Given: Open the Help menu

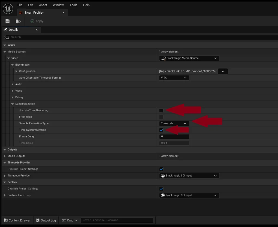Looking at the screenshot, I should [x=86, y=5].
